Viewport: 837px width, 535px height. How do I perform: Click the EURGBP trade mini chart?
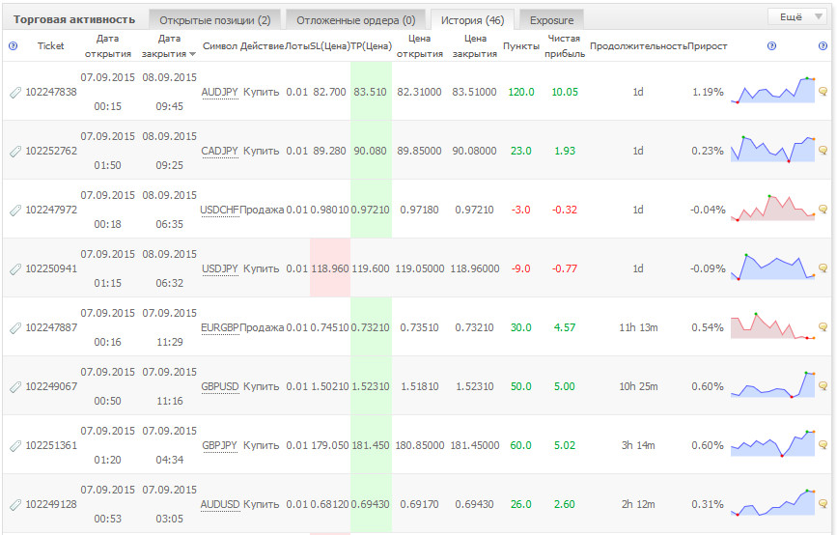pyautogui.click(x=772, y=325)
